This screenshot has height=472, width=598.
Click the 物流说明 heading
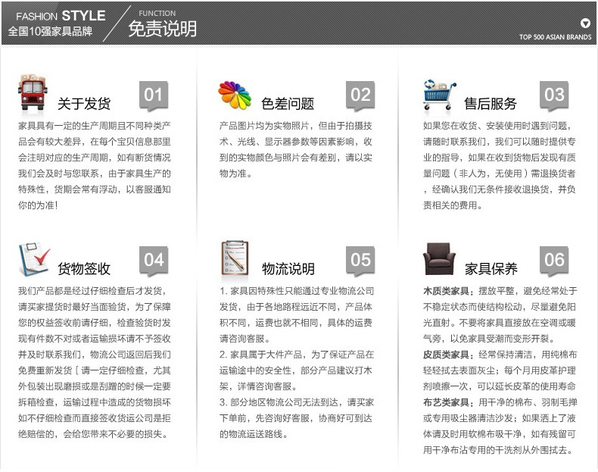pyautogui.click(x=288, y=269)
